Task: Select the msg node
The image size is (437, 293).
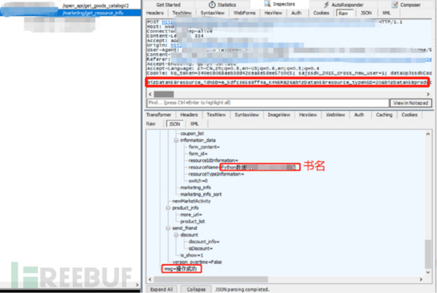Action: point(180,269)
